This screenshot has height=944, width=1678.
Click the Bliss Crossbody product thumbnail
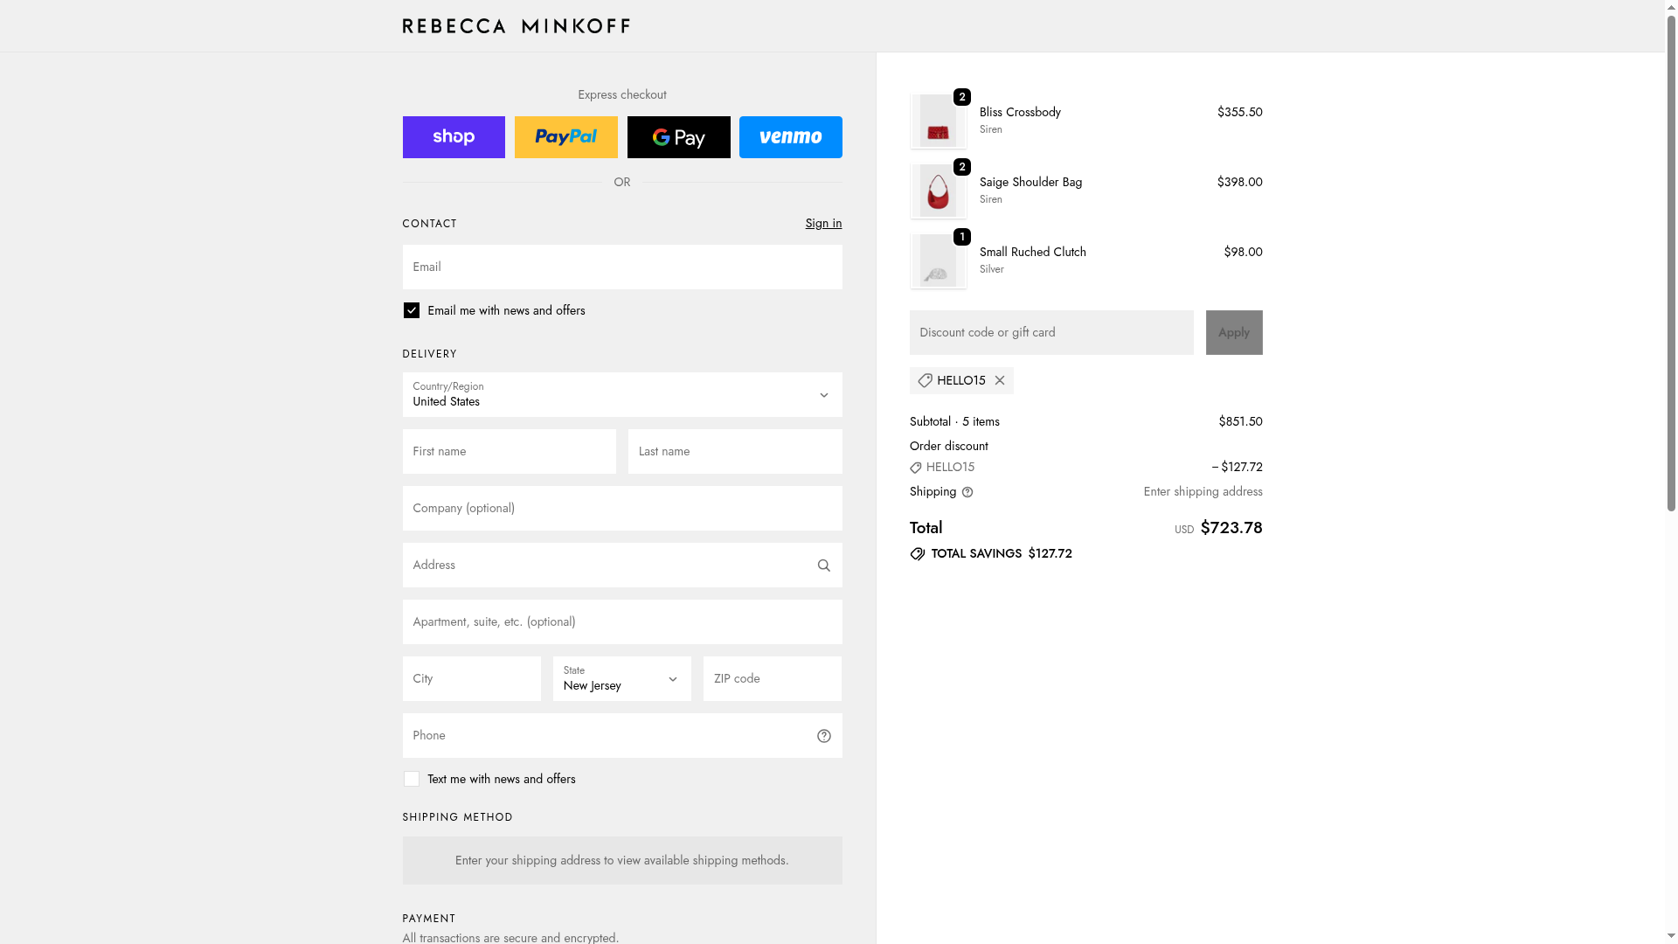[x=938, y=121]
